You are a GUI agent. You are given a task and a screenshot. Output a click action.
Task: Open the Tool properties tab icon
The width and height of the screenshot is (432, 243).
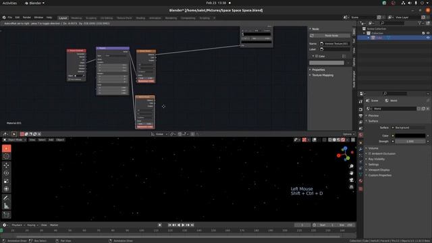pos(360,102)
